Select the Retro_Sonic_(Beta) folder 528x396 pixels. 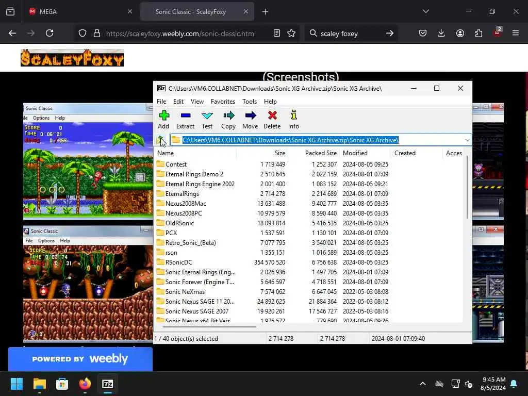point(190,242)
